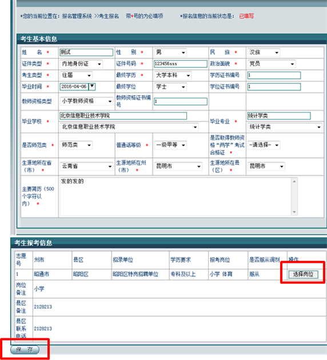The image size is (327, 360).
Task: Click the textarea scroll up arrow
Action: click(294, 181)
